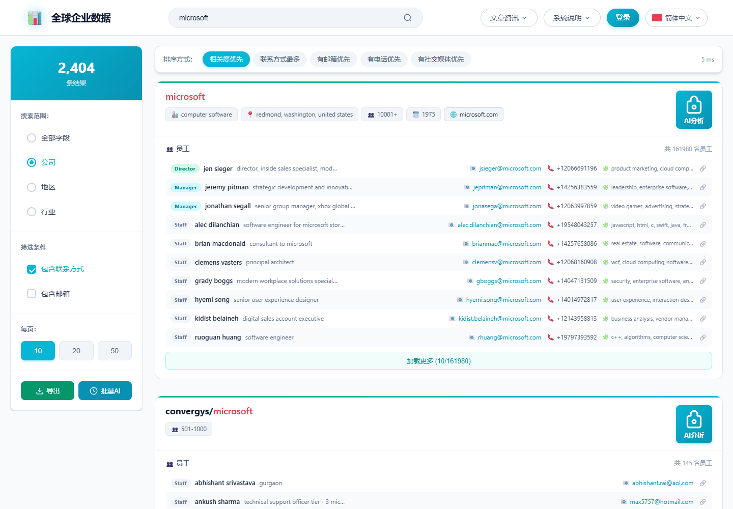733x509 pixels.
Task: Open AI分析 for convergys/microsoft
Action: pyautogui.click(x=694, y=424)
